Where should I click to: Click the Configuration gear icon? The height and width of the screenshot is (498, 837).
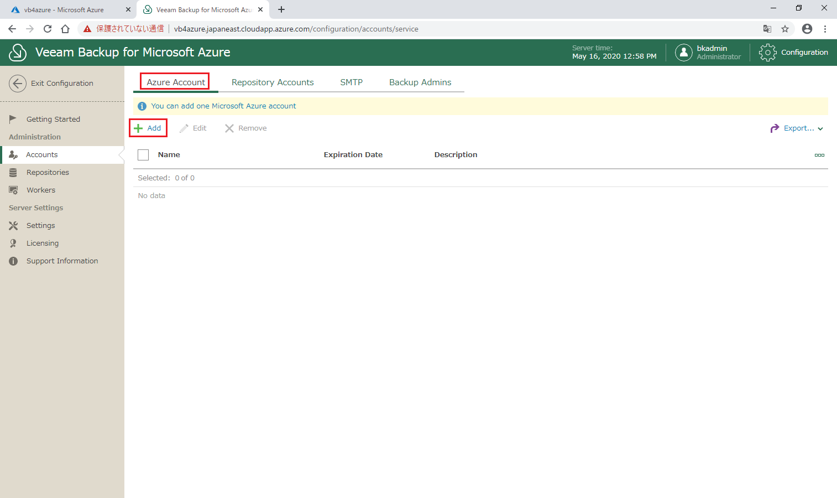pyautogui.click(x=767, y=53)
